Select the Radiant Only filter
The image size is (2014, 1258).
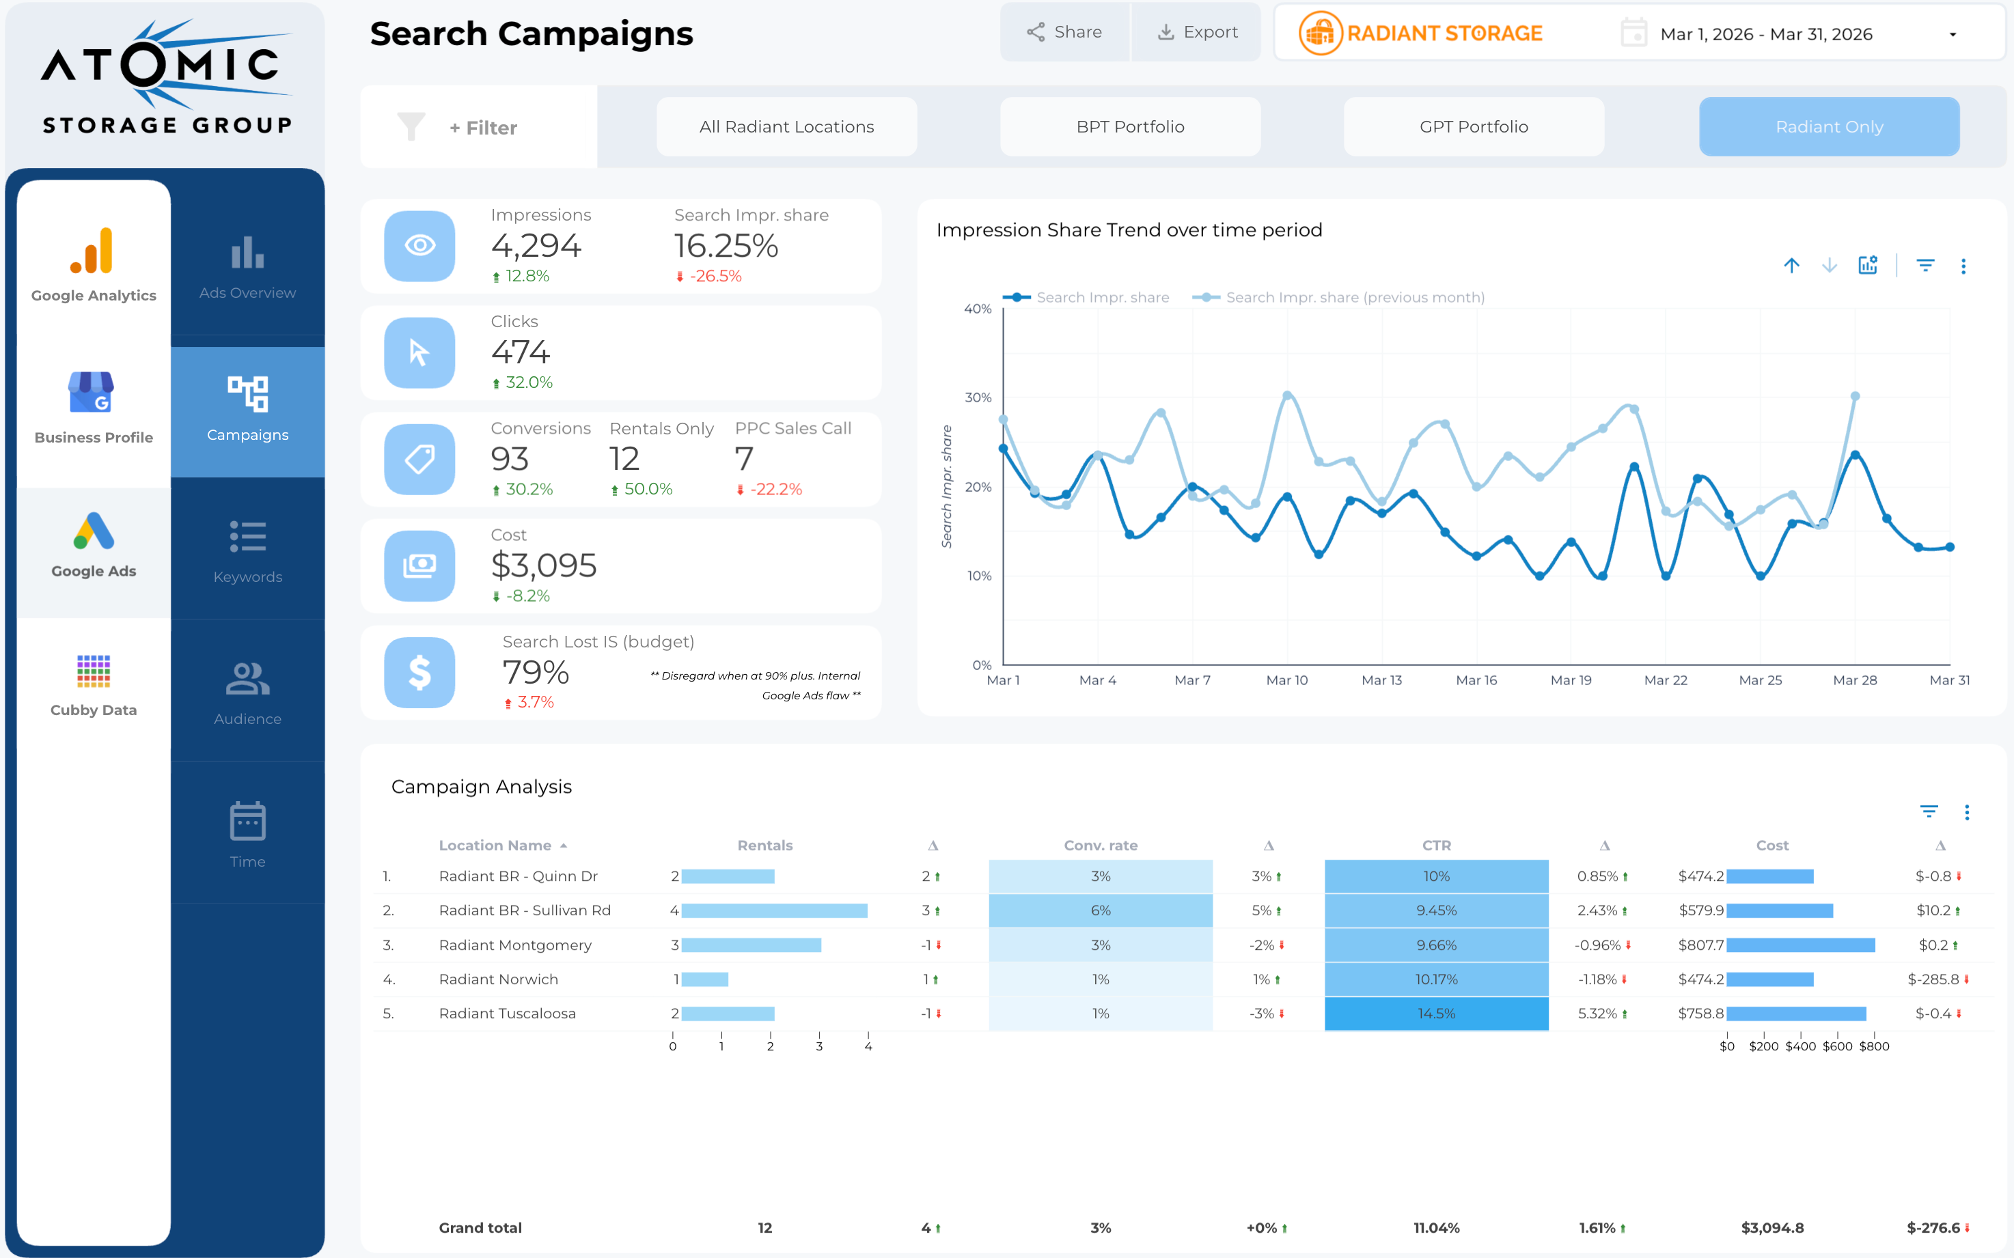point(1828,127)
